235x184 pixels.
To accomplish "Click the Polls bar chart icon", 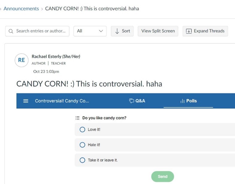I will [x=182, y=101].
